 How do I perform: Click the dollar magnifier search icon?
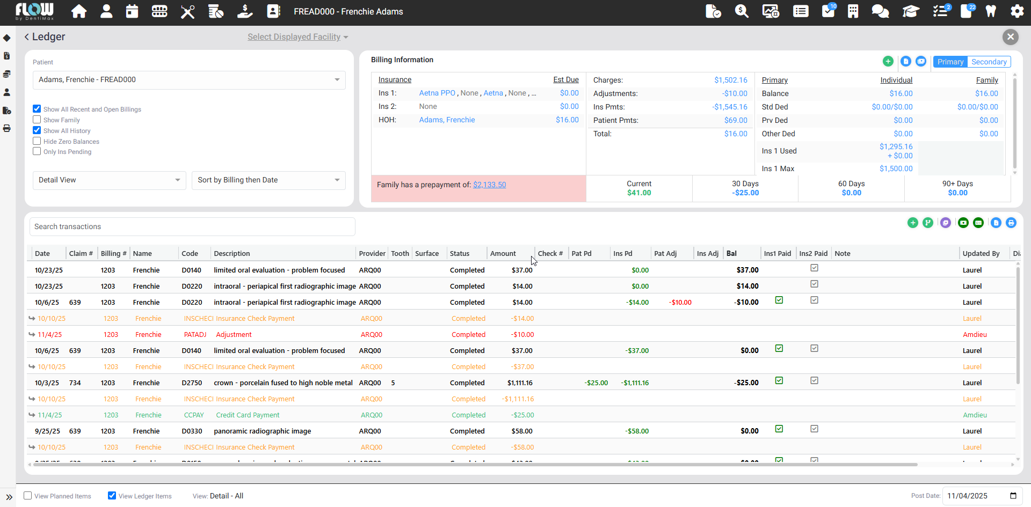tap(742, 11)
